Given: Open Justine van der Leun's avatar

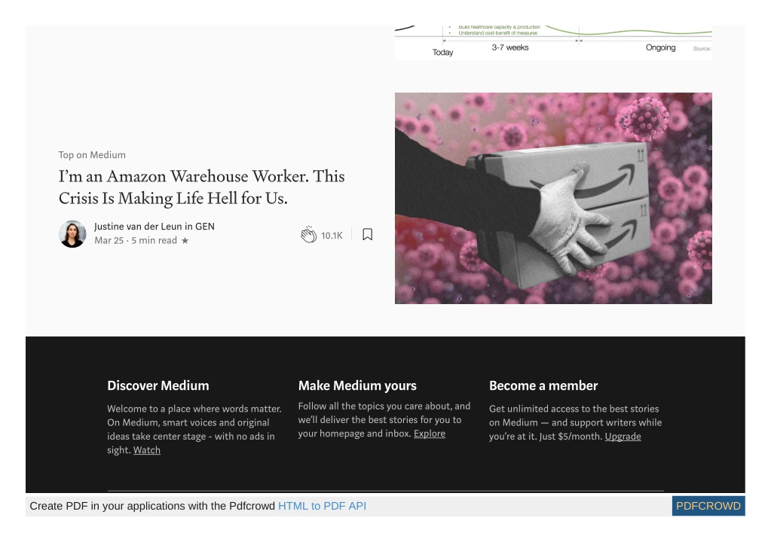Looking at the screenshot, I should pos(72,233).
